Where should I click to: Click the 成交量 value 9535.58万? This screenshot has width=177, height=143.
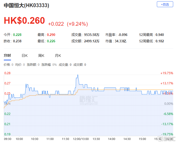(x=92, y=35)
